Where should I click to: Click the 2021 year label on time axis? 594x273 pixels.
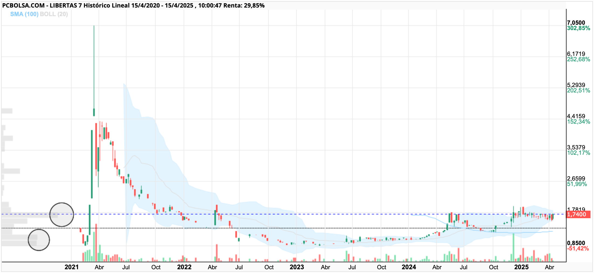[x=72, y=267]
